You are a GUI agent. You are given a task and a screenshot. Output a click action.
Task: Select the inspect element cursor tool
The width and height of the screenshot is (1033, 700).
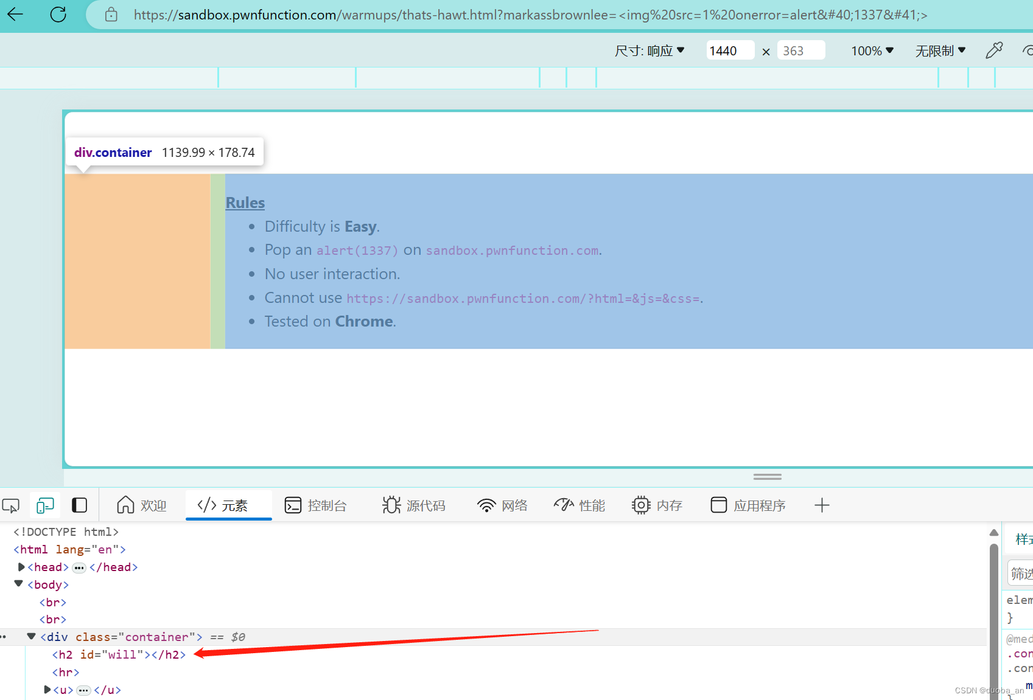pos(10,505)
